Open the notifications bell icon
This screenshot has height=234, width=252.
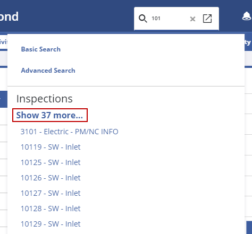click(x=247, y=16)
